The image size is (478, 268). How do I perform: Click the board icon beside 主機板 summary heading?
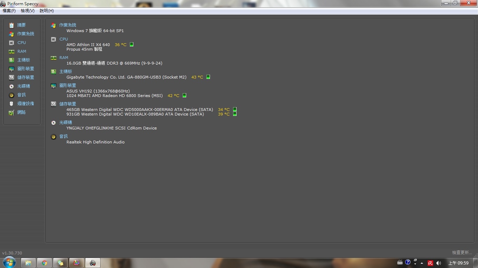54,72
